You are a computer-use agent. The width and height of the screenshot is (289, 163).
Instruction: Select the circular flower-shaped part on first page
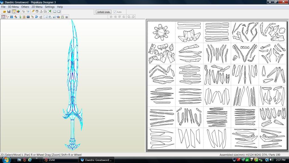coord(161,32)
